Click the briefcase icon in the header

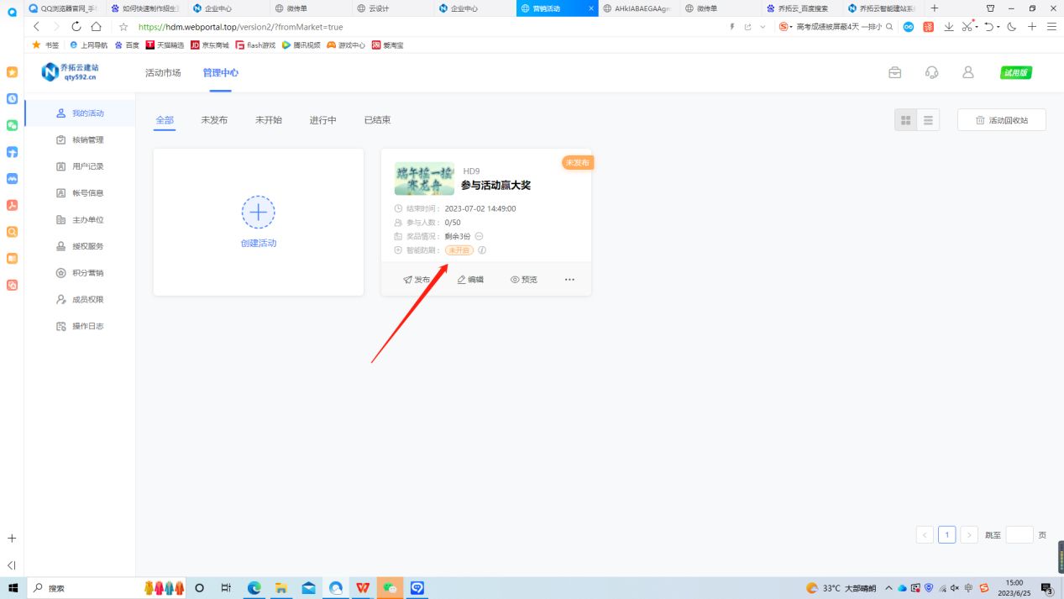(894, 72)
